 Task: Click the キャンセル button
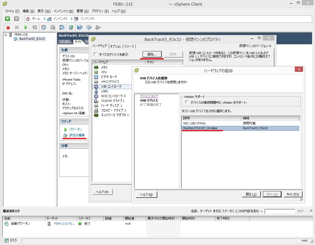pyautogui.click(x=293, y=194)
